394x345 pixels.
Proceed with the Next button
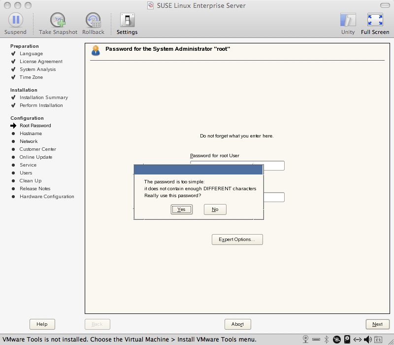click(x=377, y=324)
